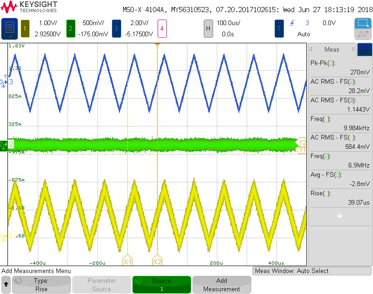Open Meas Window: Auto Select
The height and width of the screenshot is (294, 373).
click(x=312, y=271)
